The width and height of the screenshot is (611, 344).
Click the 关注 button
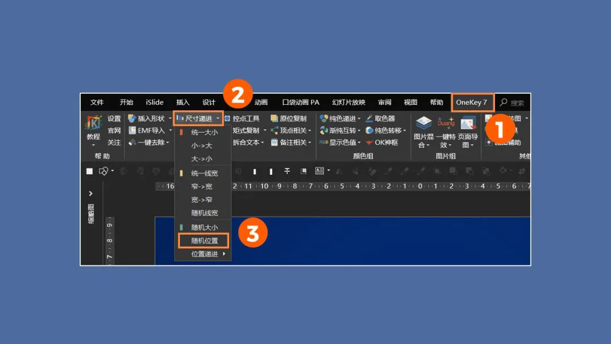tap(114, 143)
